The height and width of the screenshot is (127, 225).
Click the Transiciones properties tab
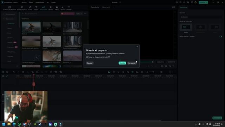point(184,7)
